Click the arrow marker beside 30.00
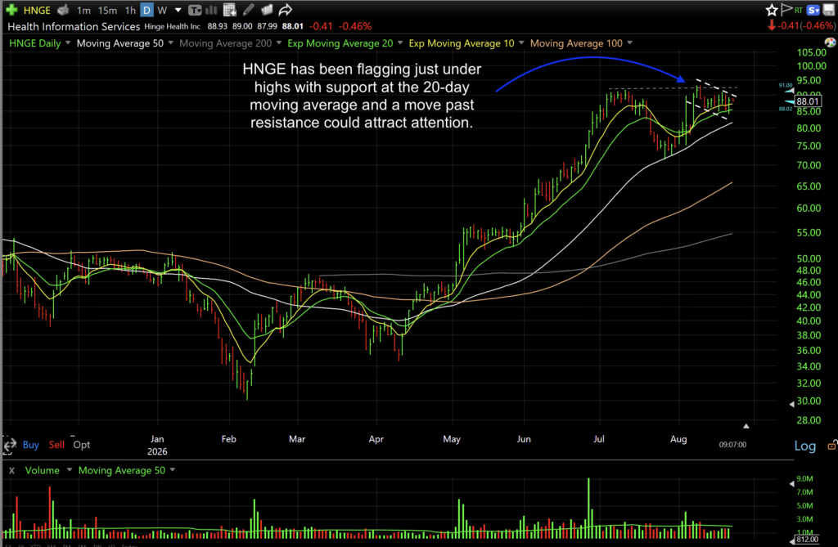This screenshot has height=547, width=838. coord(791,405)
